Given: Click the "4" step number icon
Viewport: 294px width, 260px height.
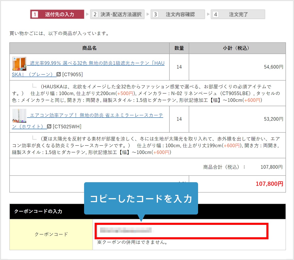Looking at the screenshot, I should tap(215, 14).
